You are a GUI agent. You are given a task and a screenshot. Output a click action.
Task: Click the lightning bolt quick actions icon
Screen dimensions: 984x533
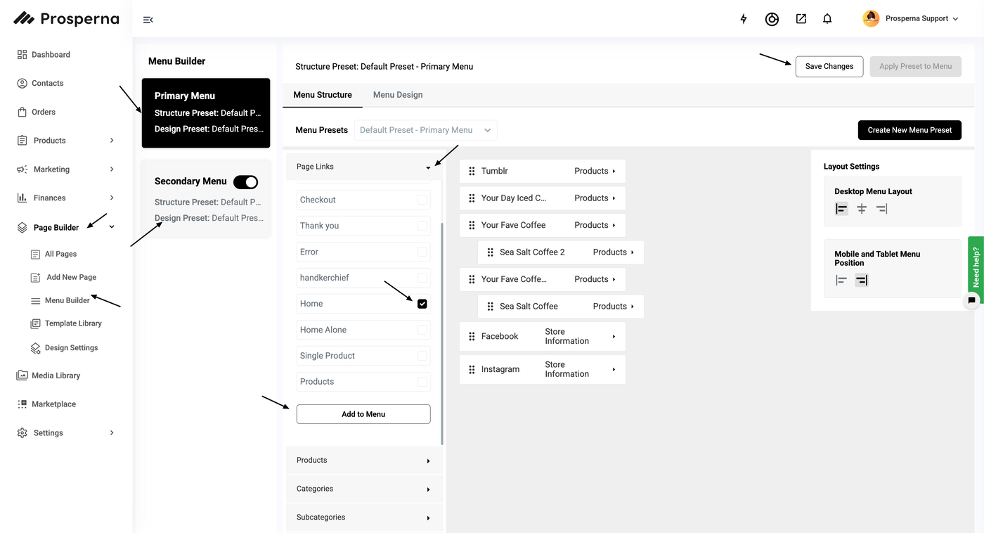(744, 19)
